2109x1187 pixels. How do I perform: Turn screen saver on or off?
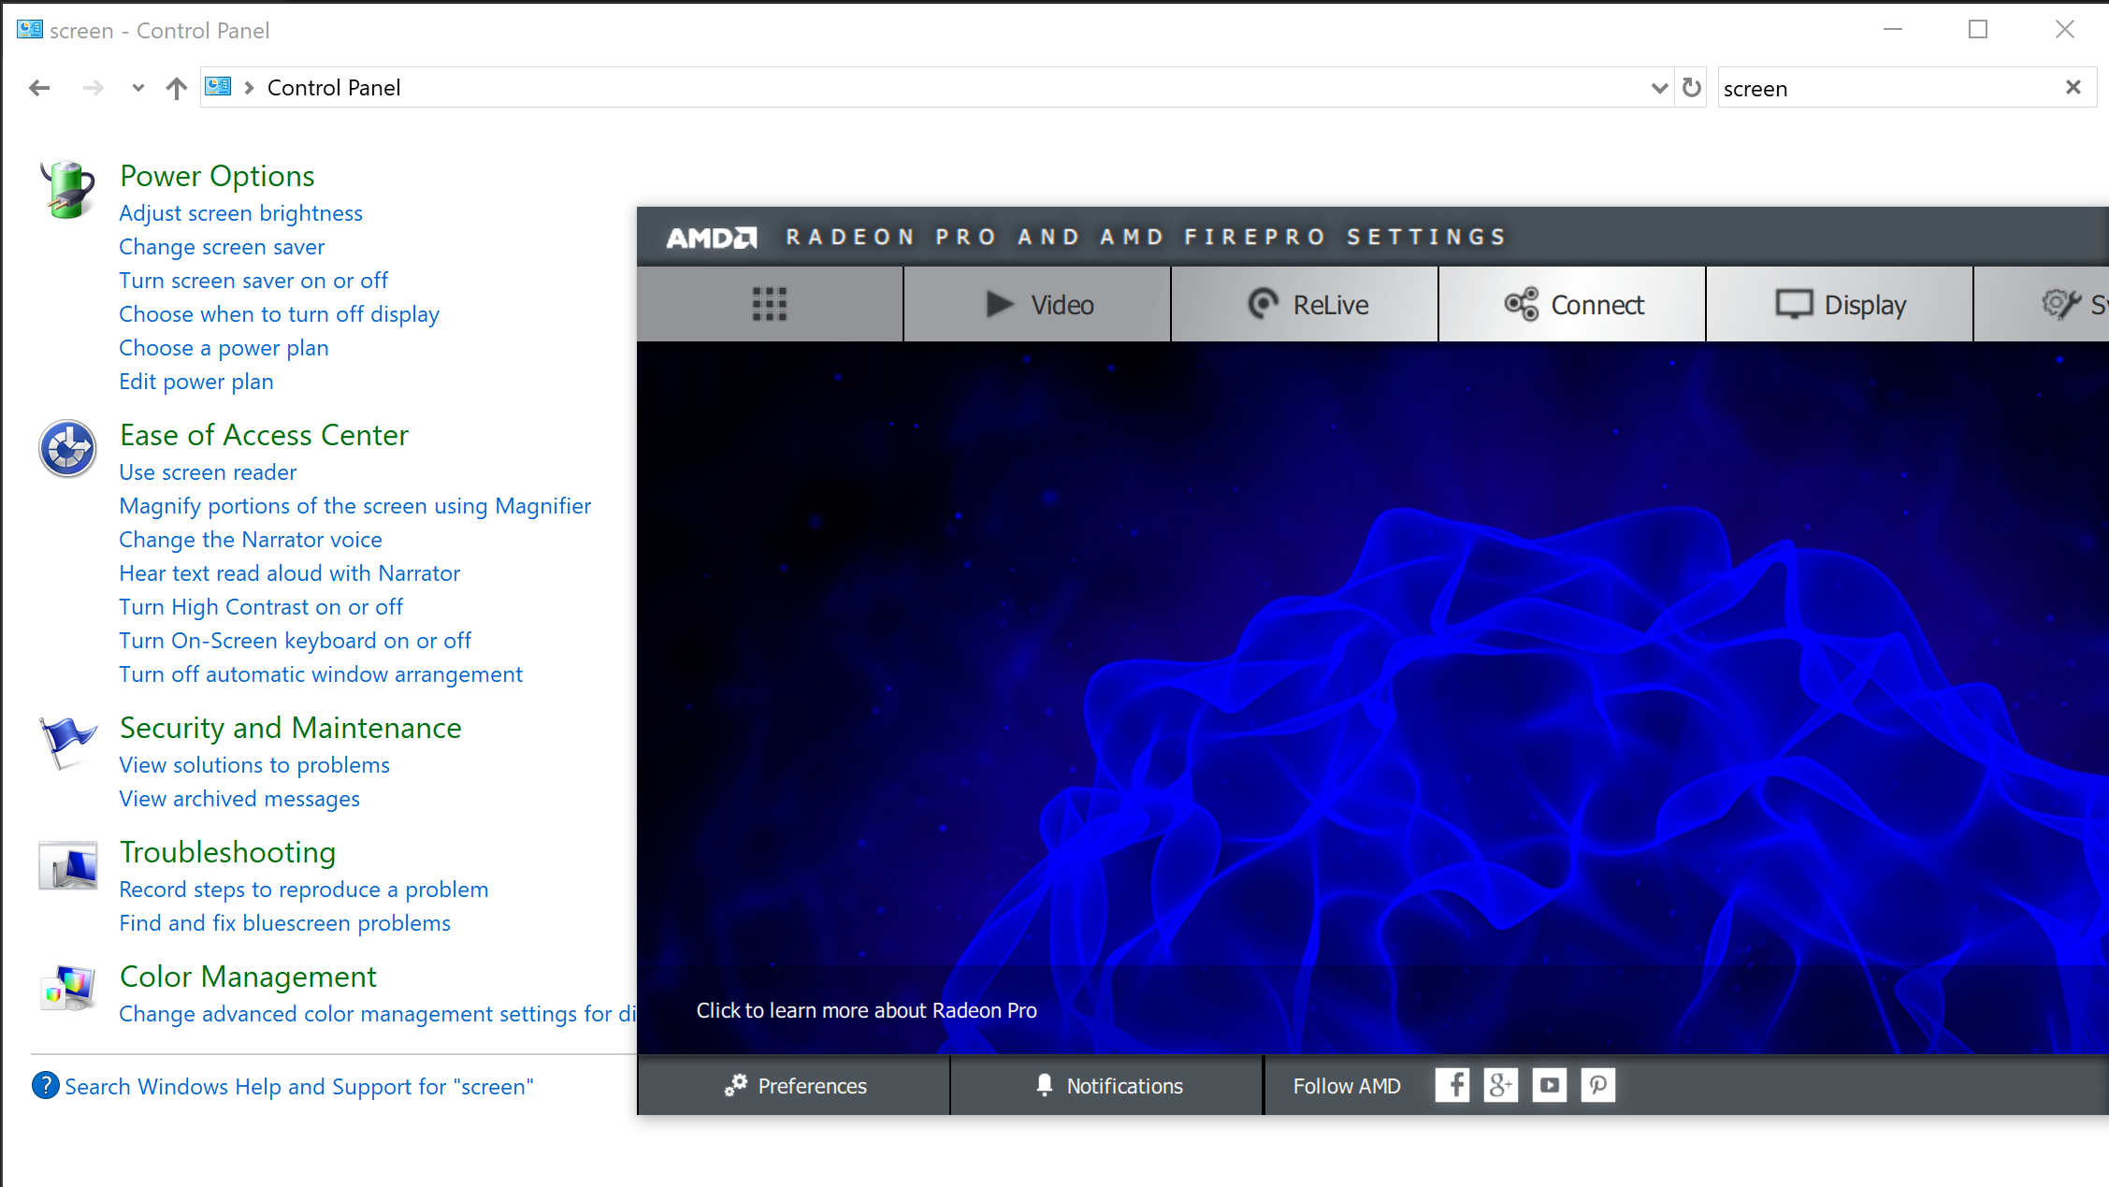(253, 280)
